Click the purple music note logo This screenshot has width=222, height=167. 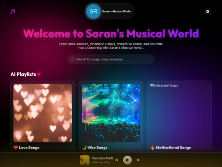(13, 12)
